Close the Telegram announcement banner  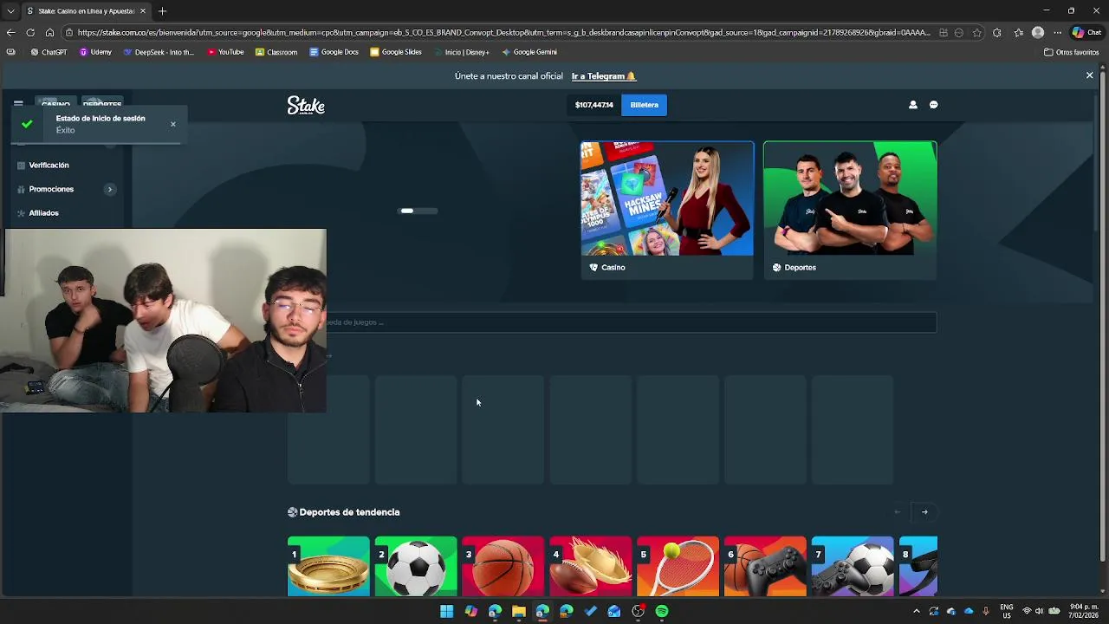1089,75
